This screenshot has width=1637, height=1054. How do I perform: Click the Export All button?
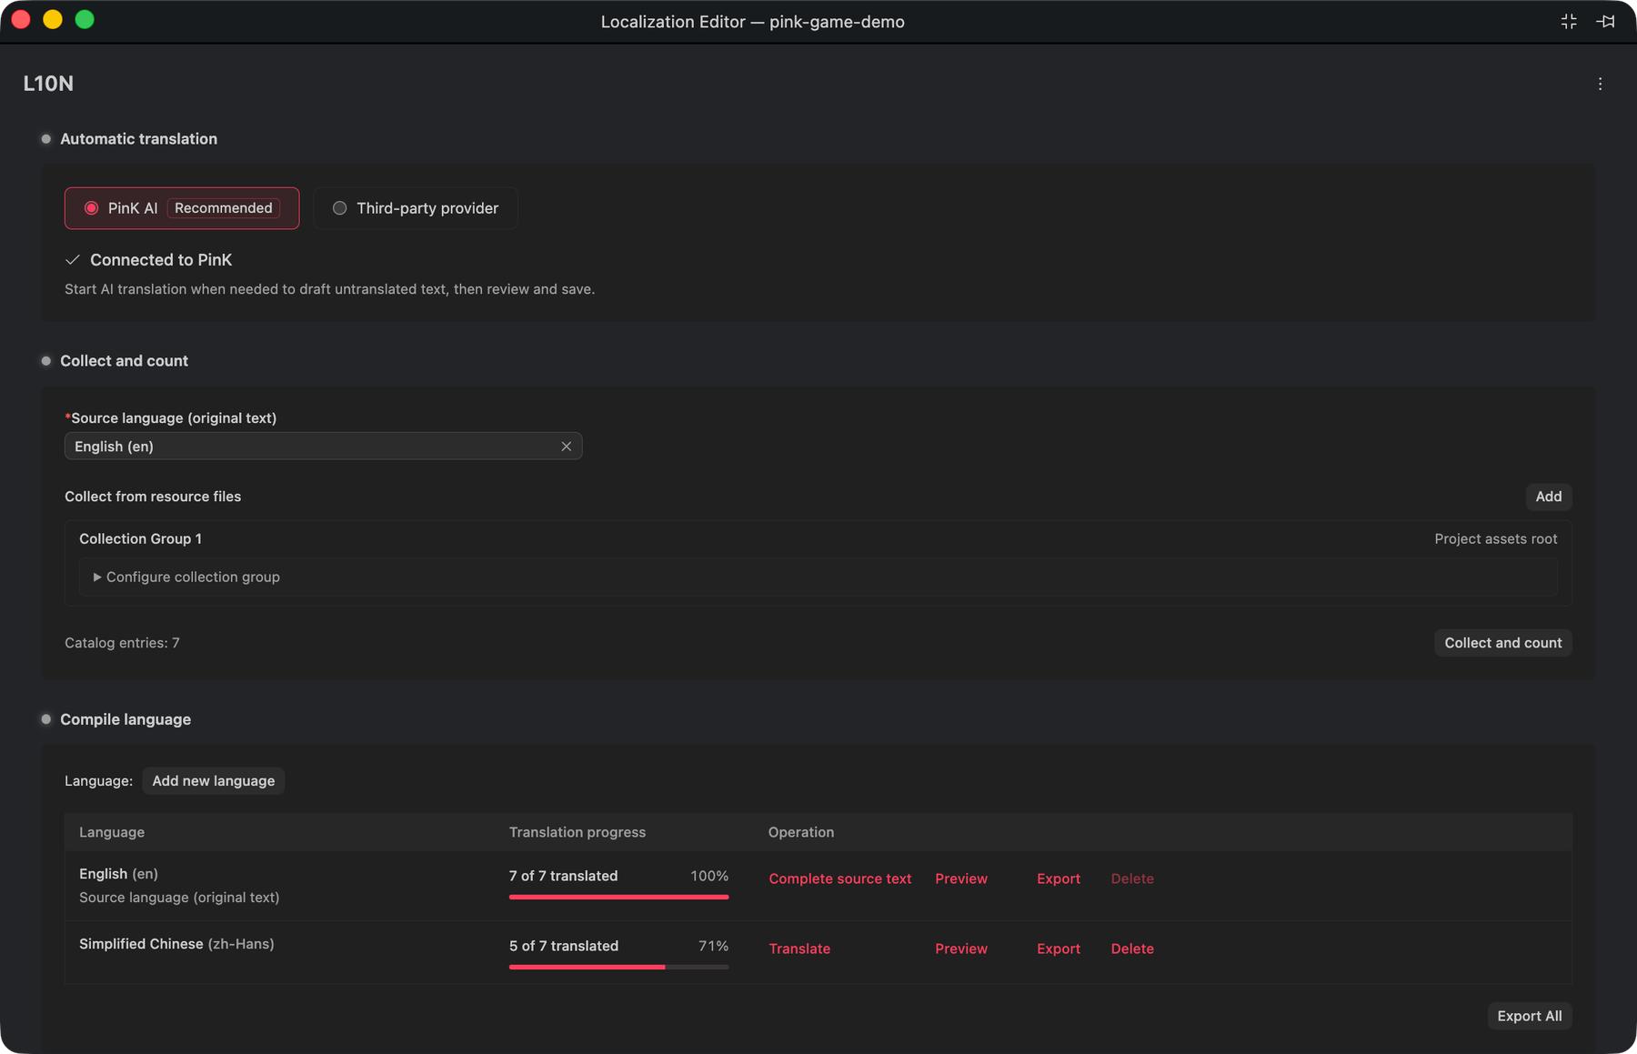click(1529, 1016)
